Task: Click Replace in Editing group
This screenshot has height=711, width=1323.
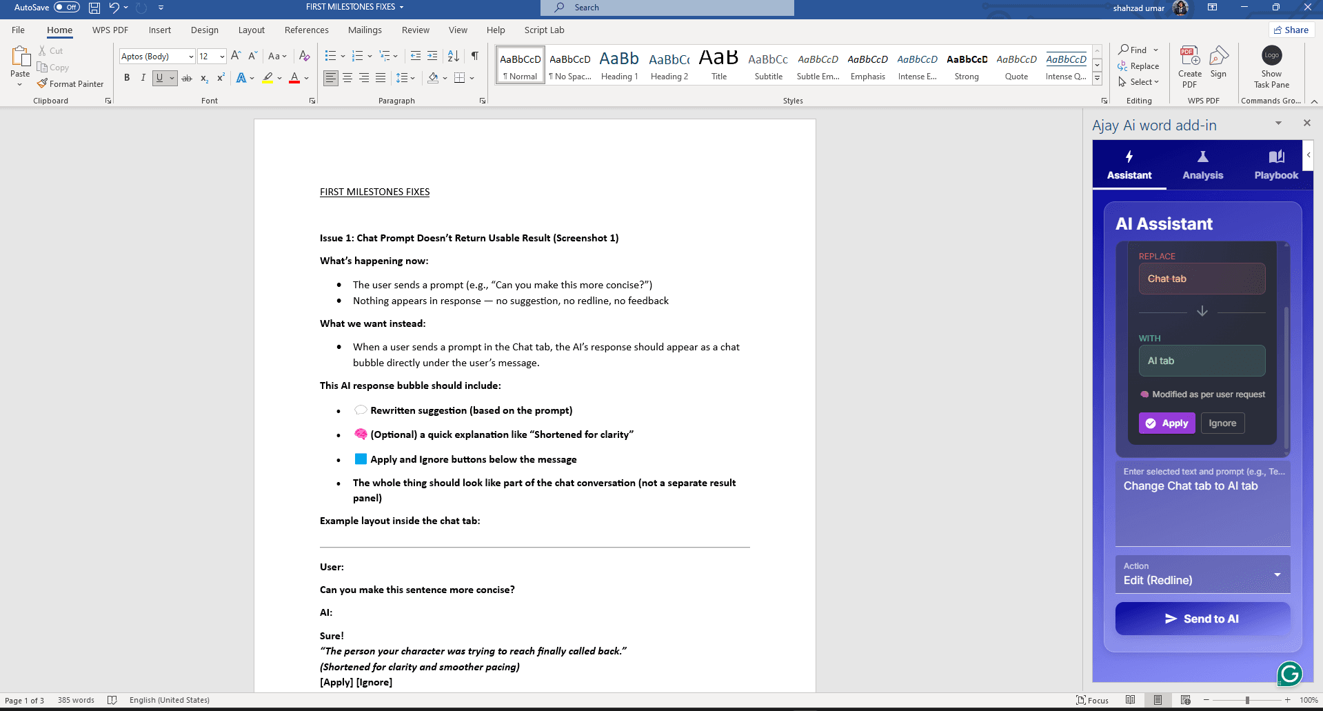Action: click(1138, 66)
